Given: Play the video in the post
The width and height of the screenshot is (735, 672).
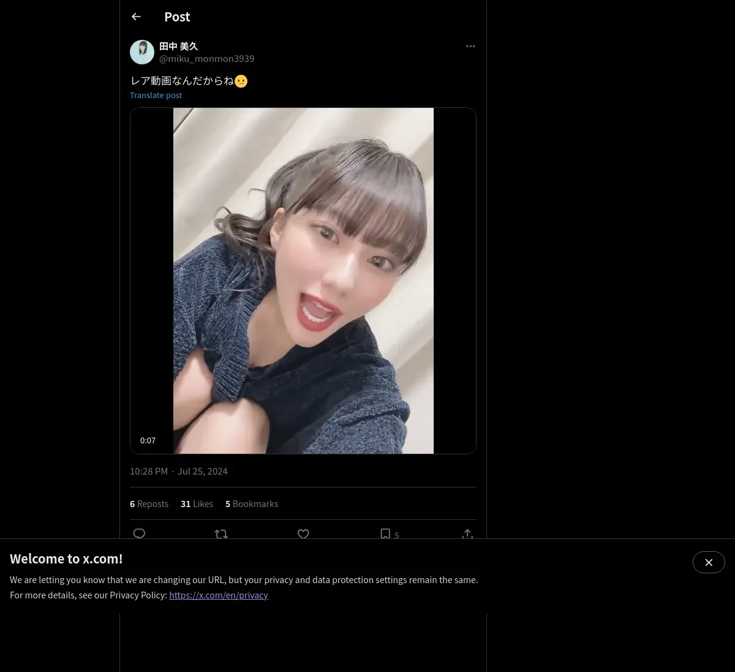Looking at the screenshot, I should tap(303, 281).
